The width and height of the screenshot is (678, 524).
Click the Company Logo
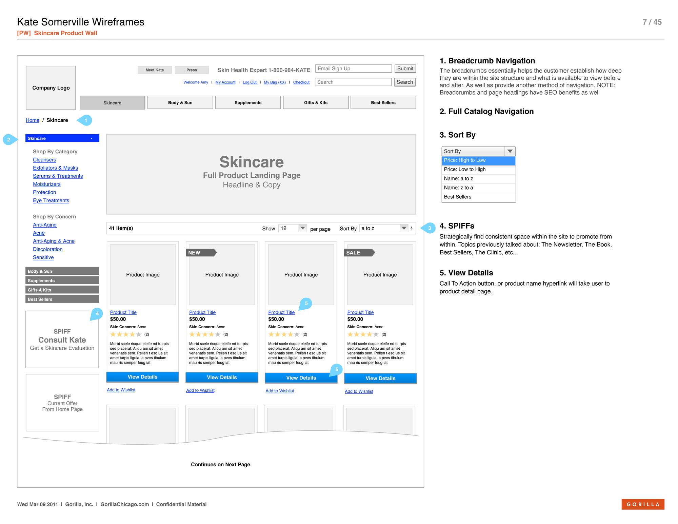51,88
